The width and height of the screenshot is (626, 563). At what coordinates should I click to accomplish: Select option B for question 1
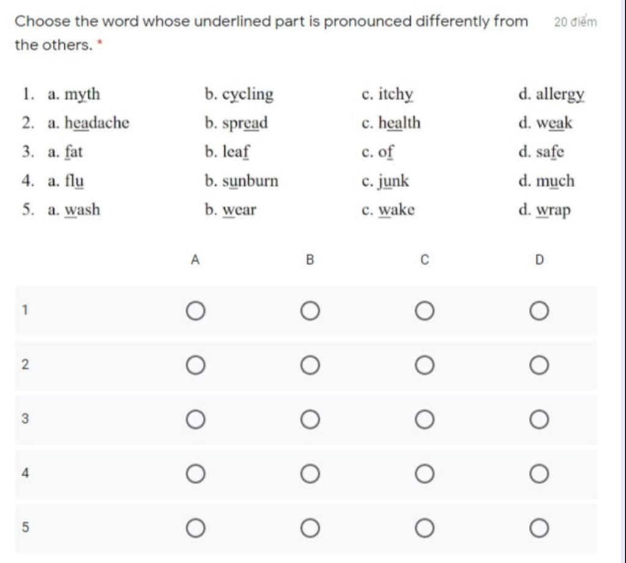[x=310, y=311]
